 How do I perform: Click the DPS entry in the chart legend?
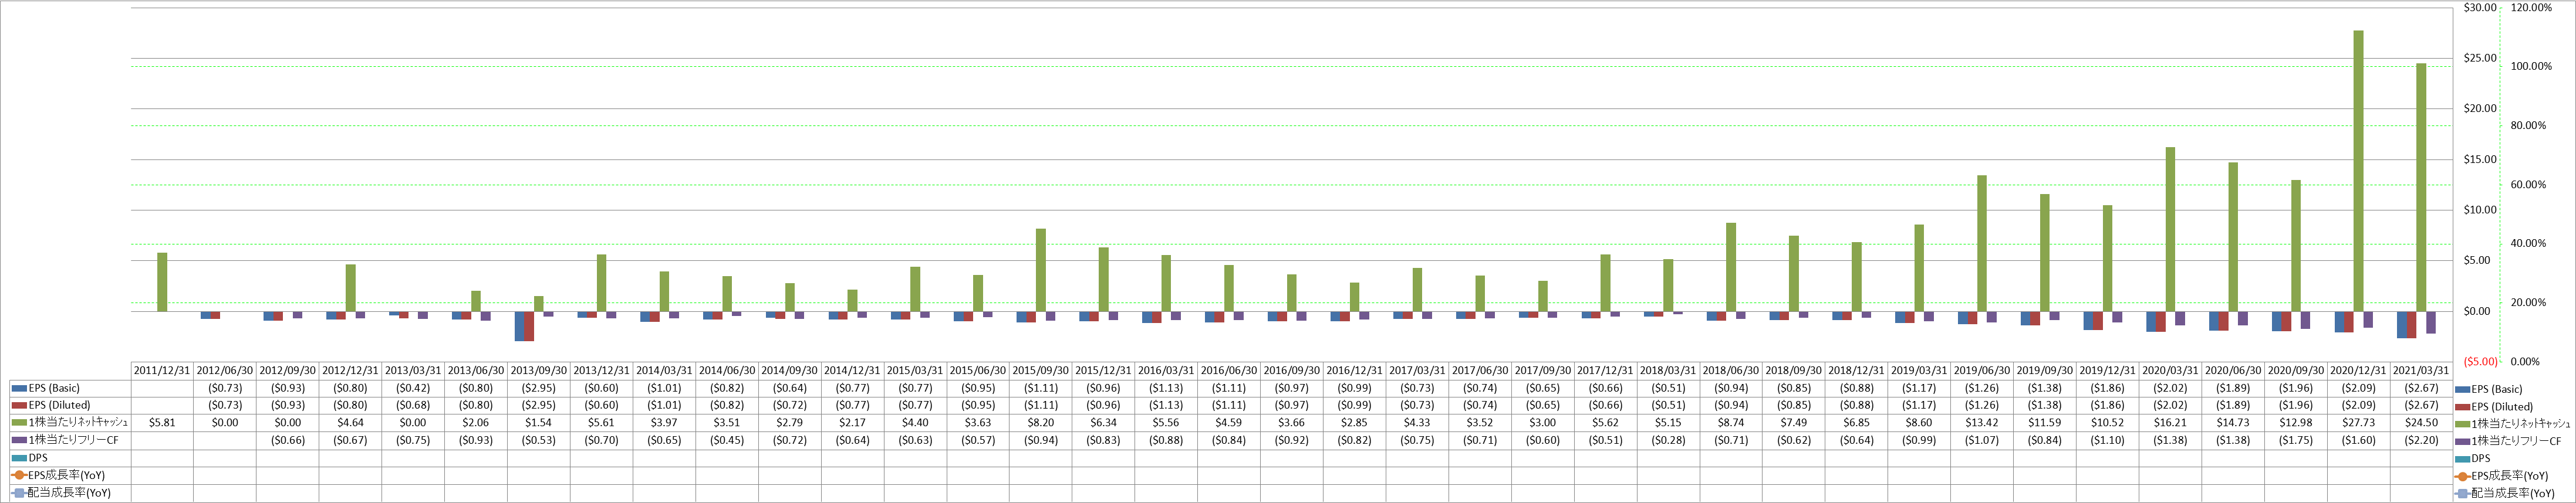click(x=2472, y=459)
